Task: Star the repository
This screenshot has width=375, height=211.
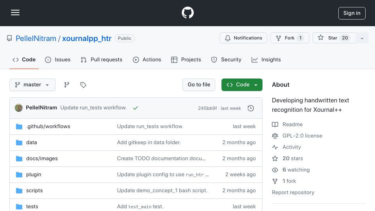Action: pos(334,38)
